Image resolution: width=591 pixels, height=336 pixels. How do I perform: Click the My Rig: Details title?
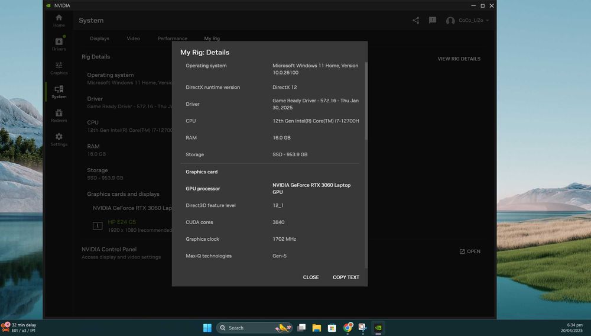pyautogui.click(x=204, y=53)
